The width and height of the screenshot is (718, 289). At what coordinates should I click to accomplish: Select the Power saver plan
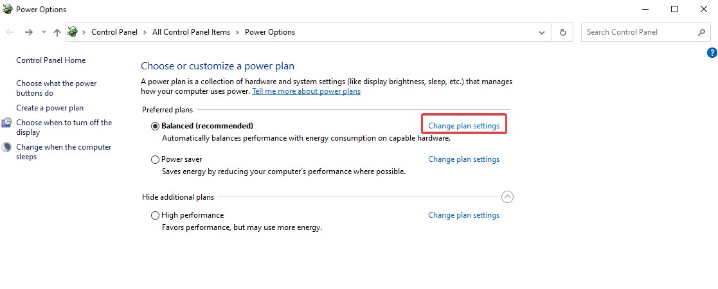tap(155, 159)
